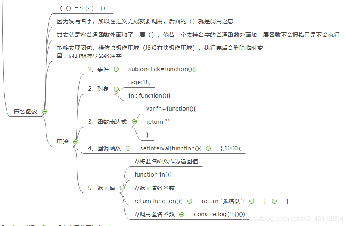347x226 pixels.
Task: Select the //调用匿名函数 comment node
Action: (155, 215)
